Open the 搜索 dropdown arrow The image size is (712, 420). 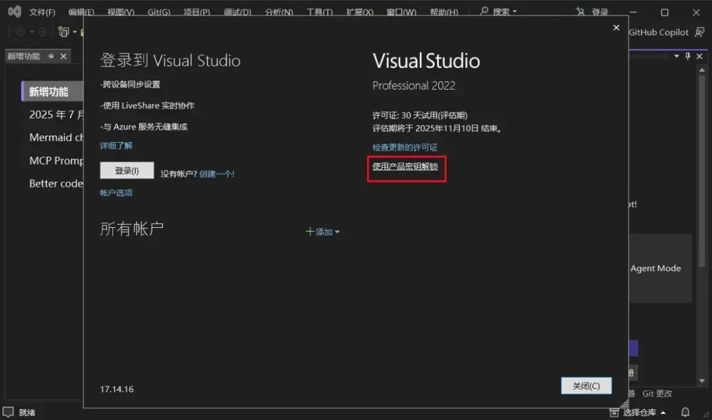(x=514, y=11)
